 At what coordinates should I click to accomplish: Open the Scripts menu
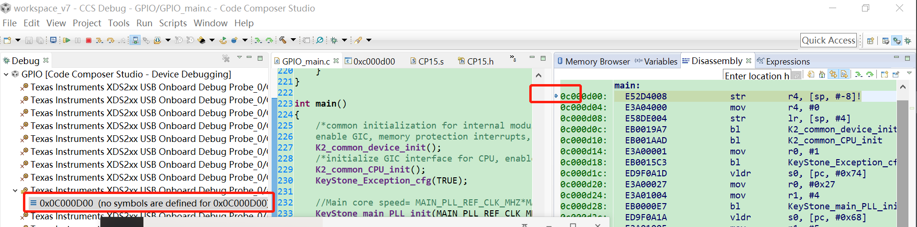click(173, 23)
